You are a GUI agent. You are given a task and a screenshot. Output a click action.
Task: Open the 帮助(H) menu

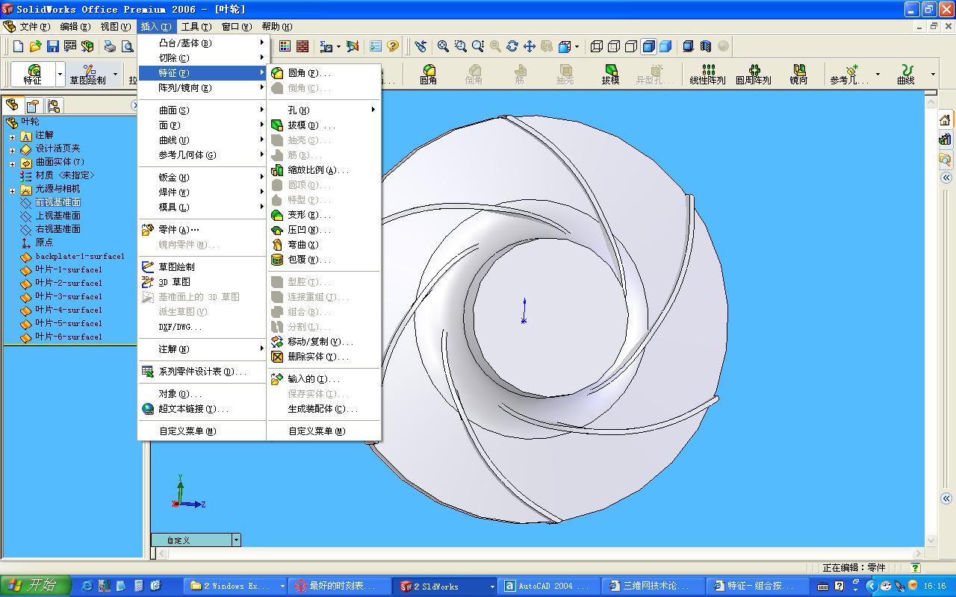click(276, 27)
